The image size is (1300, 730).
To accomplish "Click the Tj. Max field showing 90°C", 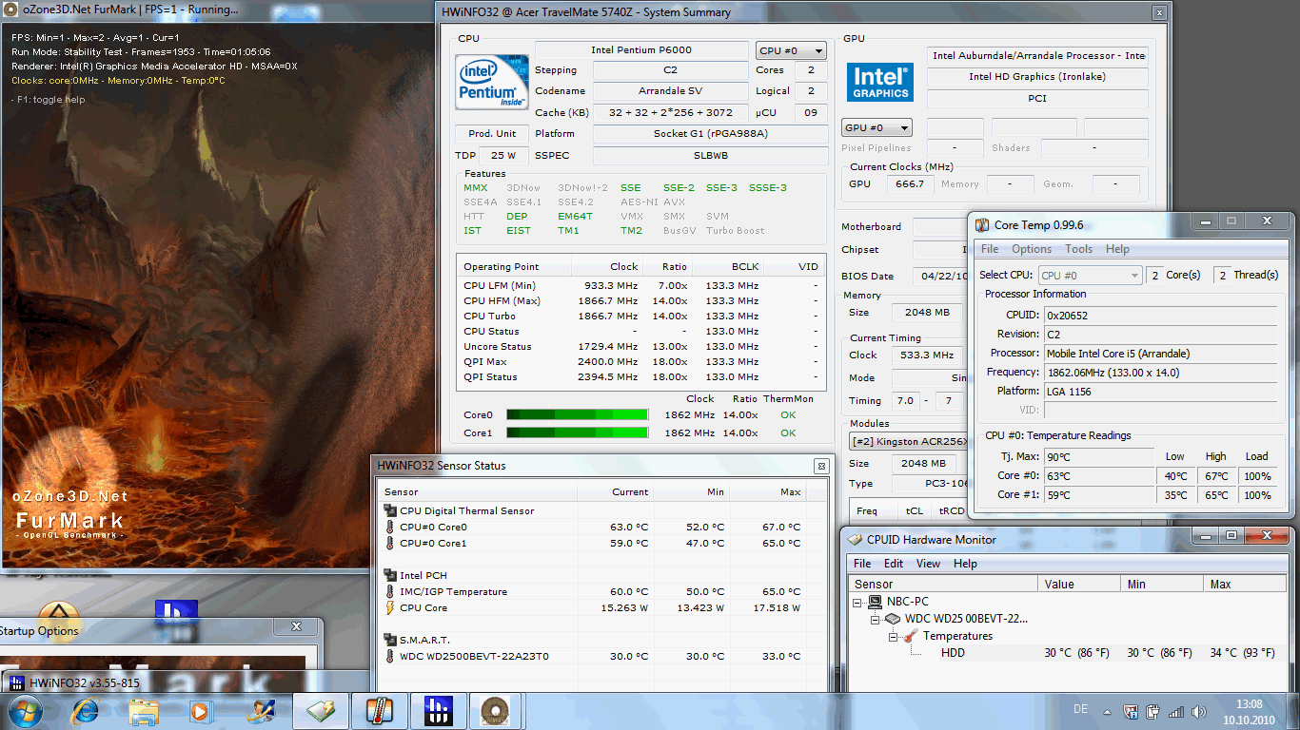I will (1099, 457).
